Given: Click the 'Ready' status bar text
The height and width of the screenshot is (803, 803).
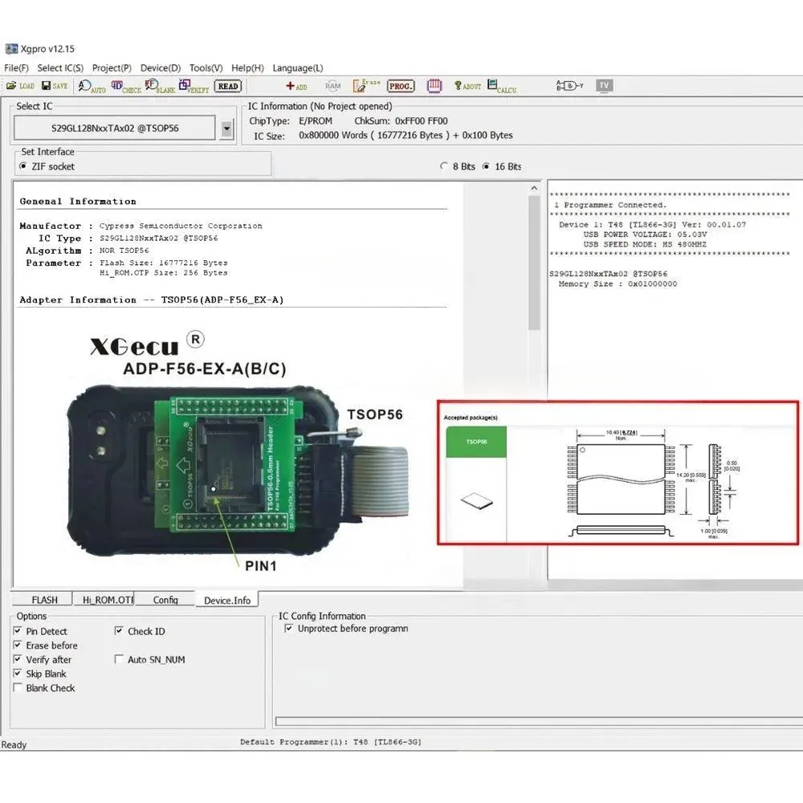Looking at the screenshot, I should point(14,744).
